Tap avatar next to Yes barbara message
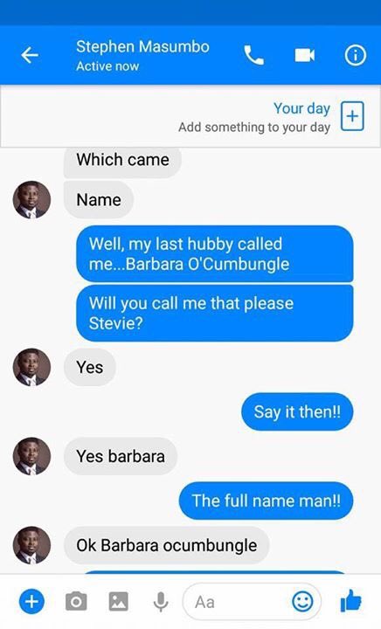This screenshot has width=381, height=629. coord(31,456)
